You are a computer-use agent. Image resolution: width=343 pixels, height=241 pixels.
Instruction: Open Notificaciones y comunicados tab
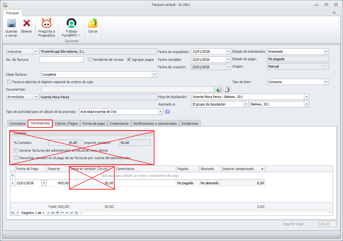pyautogui.click(x=155, y=123)
